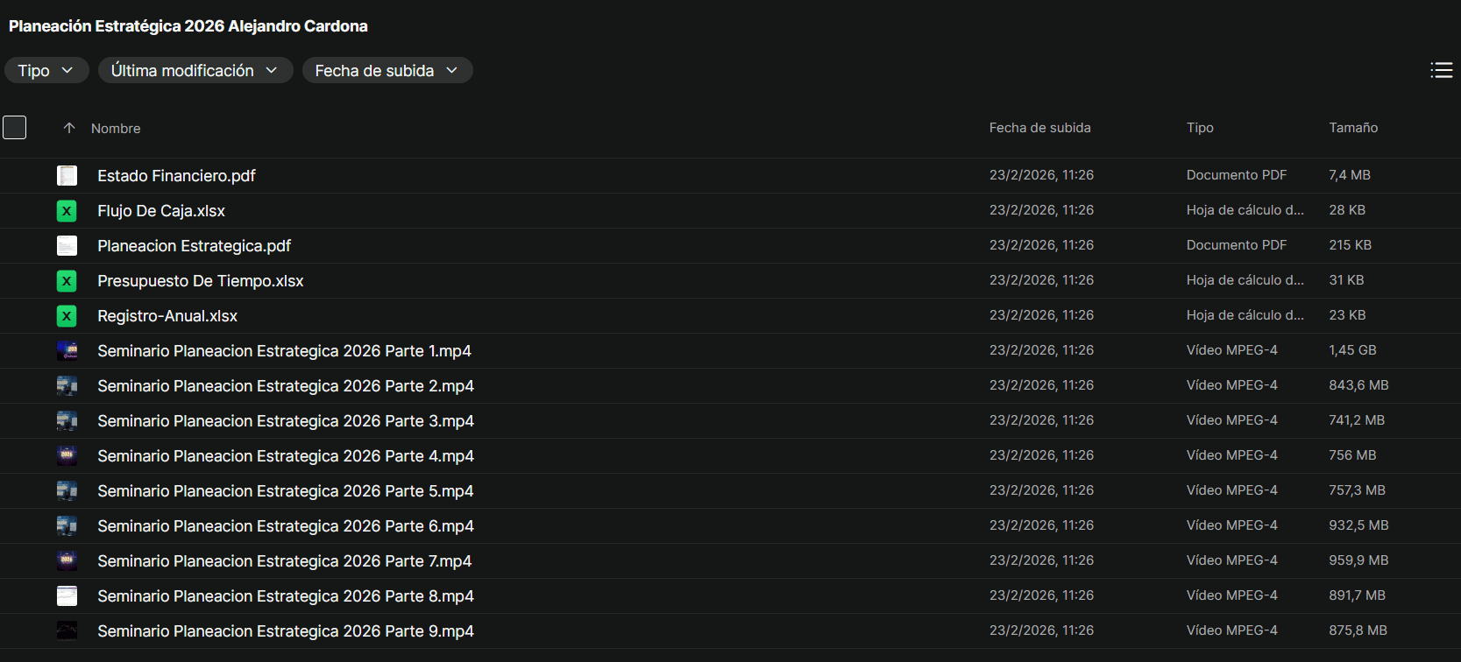Click the PDF icon for Estado Financiero
Image resolution: width=1461 pixels, height=662 pixels.
(x=67, y=176)
